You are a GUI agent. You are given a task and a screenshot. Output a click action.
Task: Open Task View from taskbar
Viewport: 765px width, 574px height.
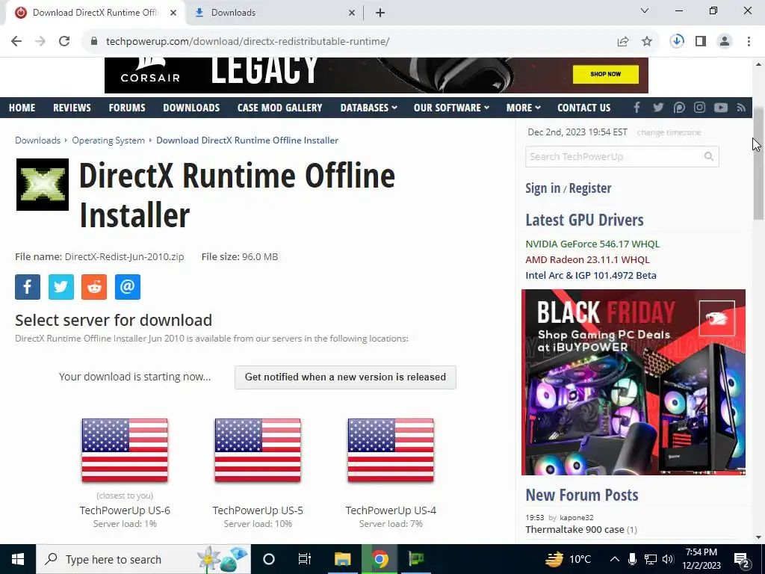[x=305, y=559]
